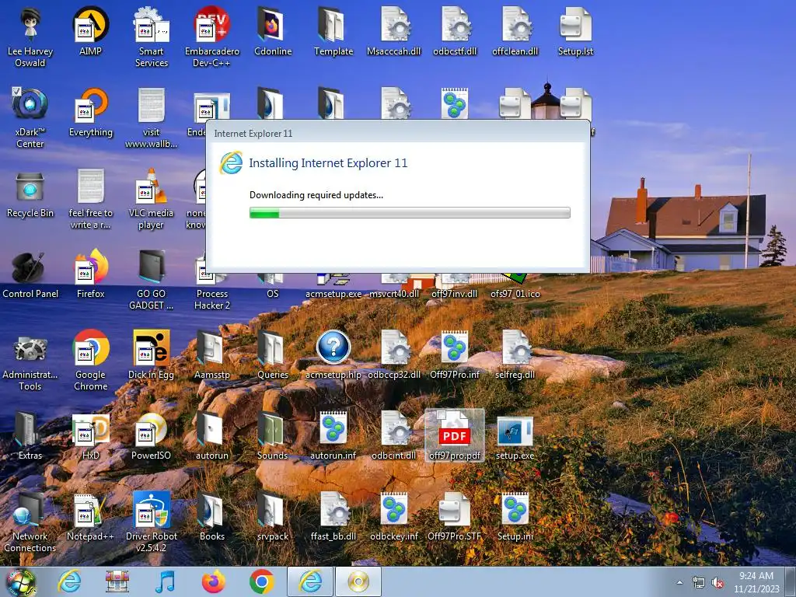Select the GO GO GADGET folder
Viewport: 796px width, 597px height.
152,280
